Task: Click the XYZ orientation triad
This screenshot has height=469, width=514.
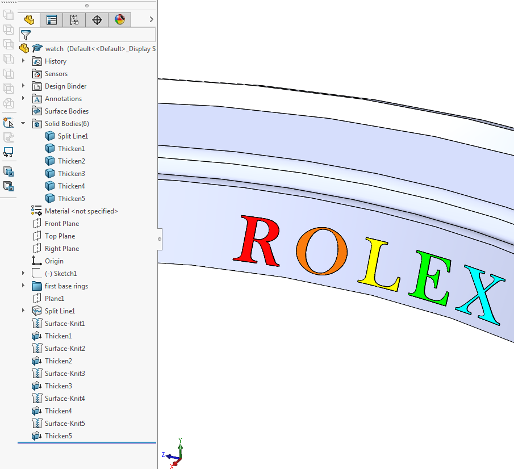Action: tap(173, 454)
